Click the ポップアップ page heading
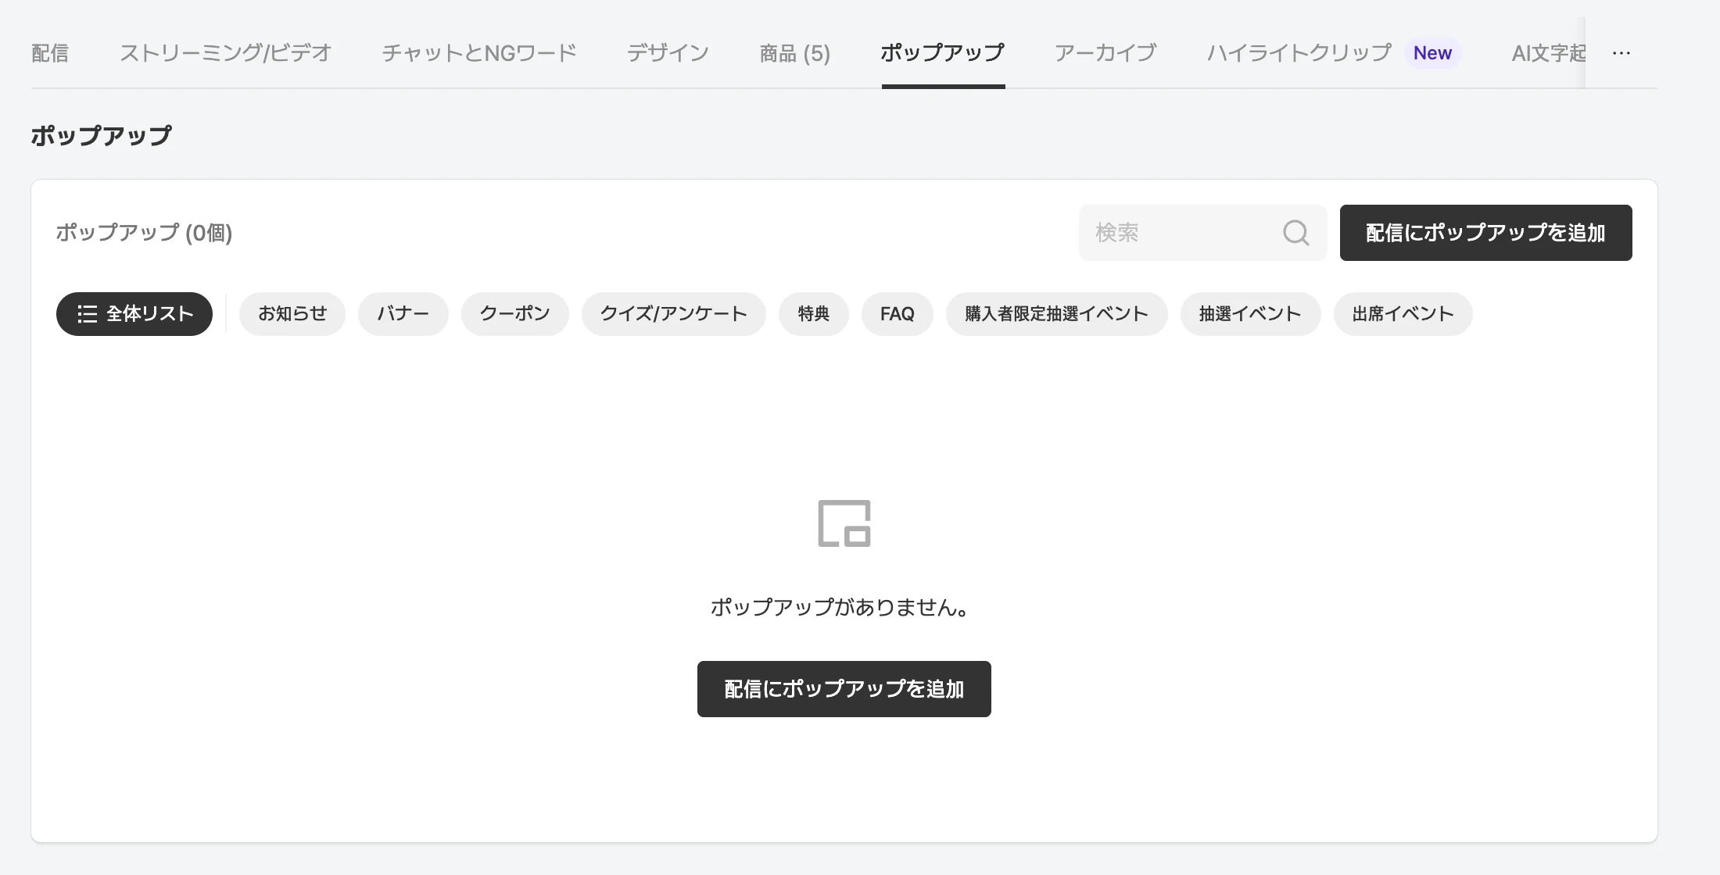1720x875 pixels. (102, 135)
